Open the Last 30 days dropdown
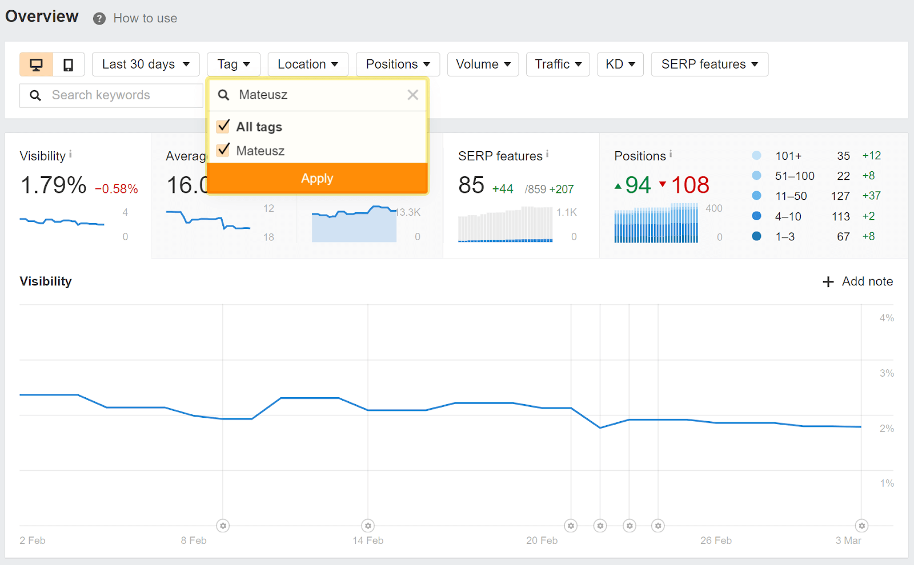Viewport: 914px width, 565px height. coord(146,64)
